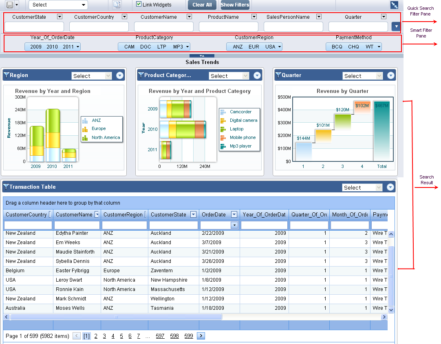Click the filter funnel on Product Category widget
Screen dimensions: 441x344
(x=141, y=75)
